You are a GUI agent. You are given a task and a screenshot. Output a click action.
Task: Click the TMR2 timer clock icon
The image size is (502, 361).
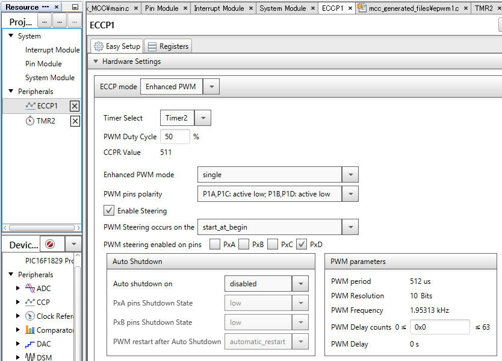click(x=29, y=121)
